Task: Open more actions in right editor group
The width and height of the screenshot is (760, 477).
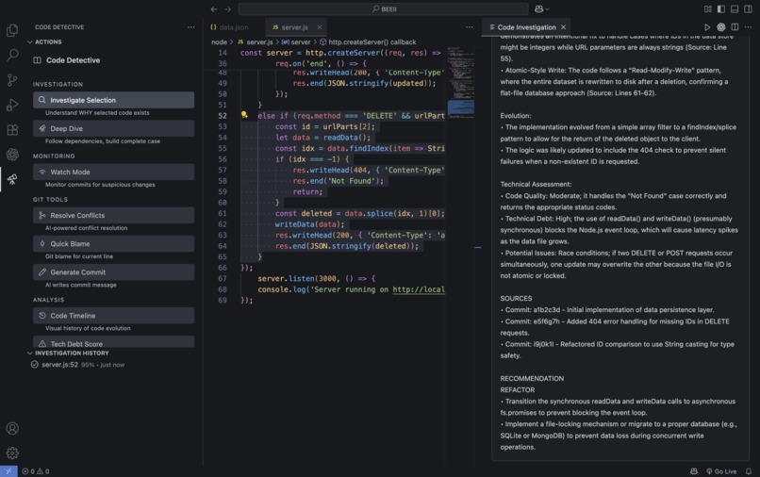Action: pos(749,27)
